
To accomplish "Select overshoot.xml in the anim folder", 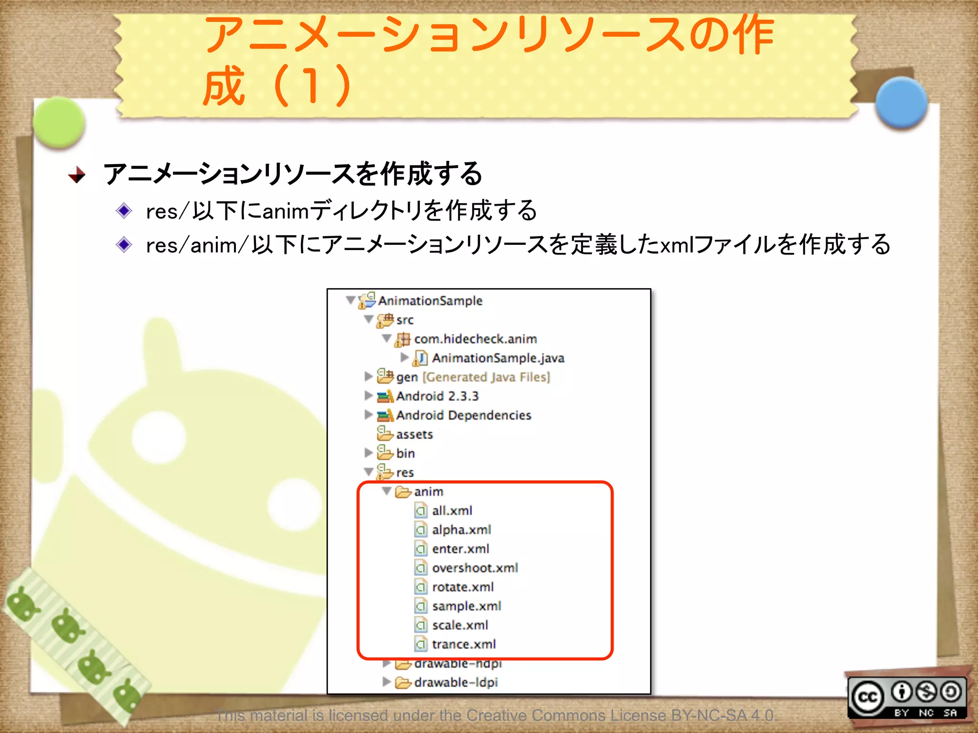I will click(475, 568).
